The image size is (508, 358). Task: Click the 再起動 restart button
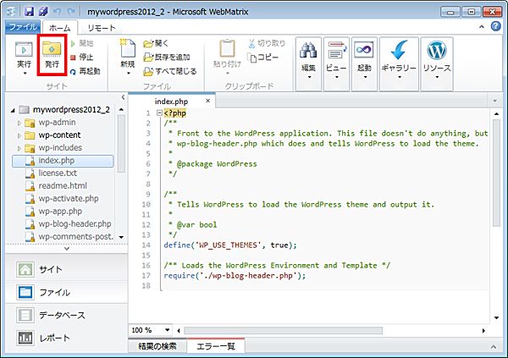pyautogui.click(x=86, y=71)
